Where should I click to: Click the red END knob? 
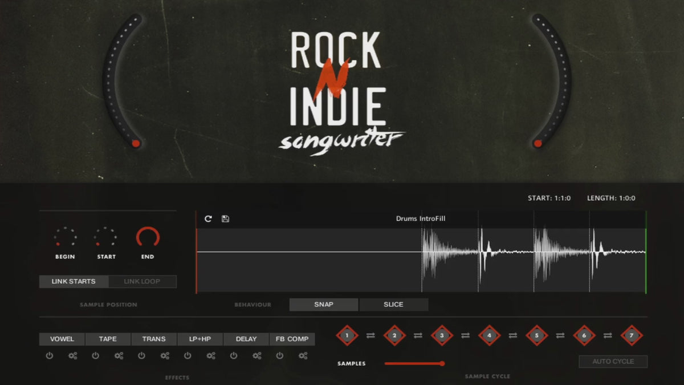point(148,238)
